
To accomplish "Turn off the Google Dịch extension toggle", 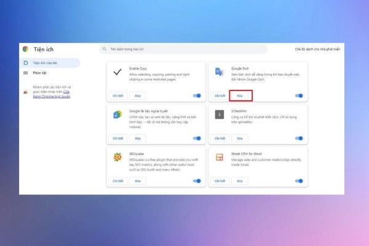I will coord(299,96).
